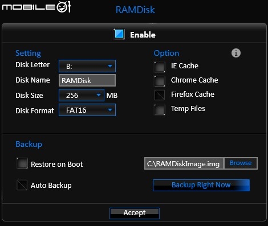Screen dimensions: 268x226
Task: Click the MB unit label
Action: [x=112, y=96]
